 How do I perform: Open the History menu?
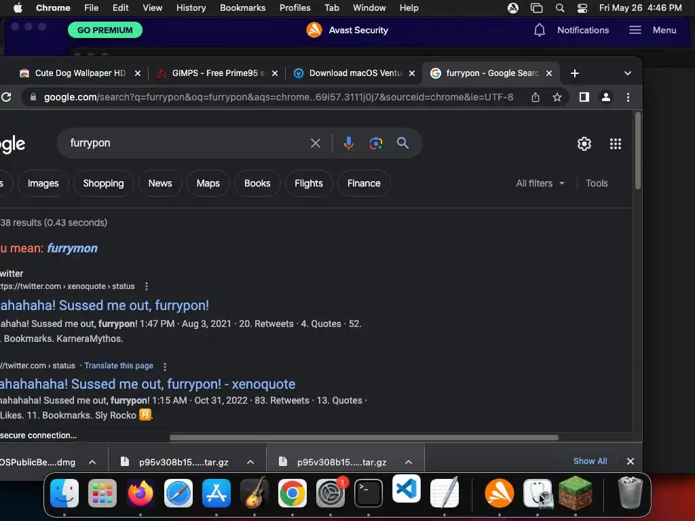[191, 8]
